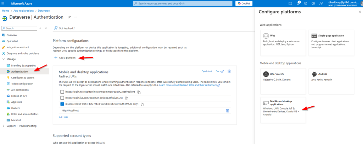Choose iOS / macOS platform card
The image size is (363, 144).
point(283,81)
